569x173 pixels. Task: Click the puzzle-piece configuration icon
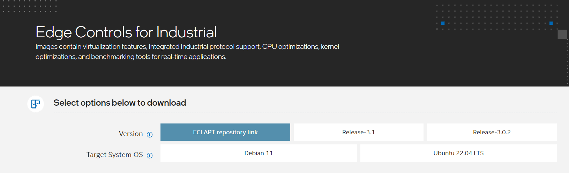pos(36,104)
